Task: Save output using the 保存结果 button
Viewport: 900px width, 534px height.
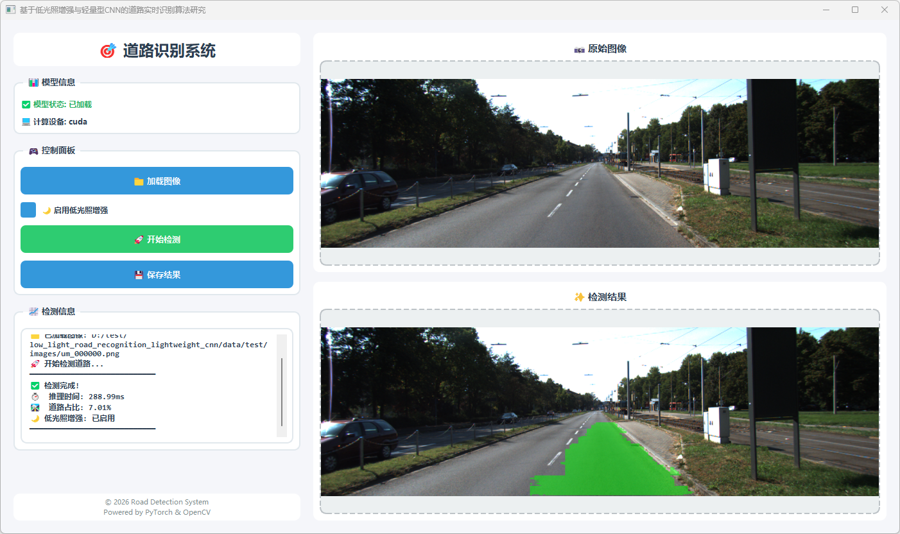Action: click(157, 275)
